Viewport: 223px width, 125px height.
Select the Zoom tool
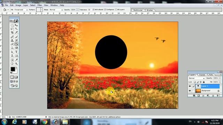[x=16, y=64]
